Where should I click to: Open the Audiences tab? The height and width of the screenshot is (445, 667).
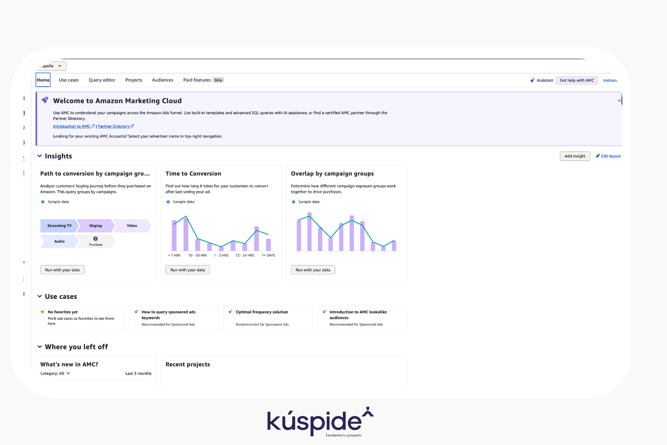point(162,80)
